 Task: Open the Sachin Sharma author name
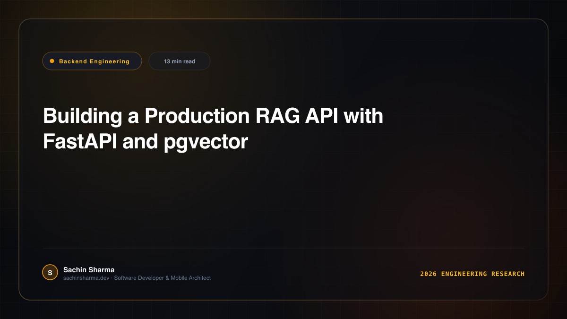89,270
